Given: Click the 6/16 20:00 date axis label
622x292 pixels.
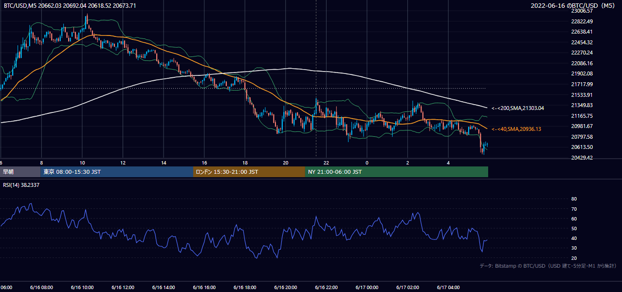Looking at the screenshot, I should tap(285, 288).
